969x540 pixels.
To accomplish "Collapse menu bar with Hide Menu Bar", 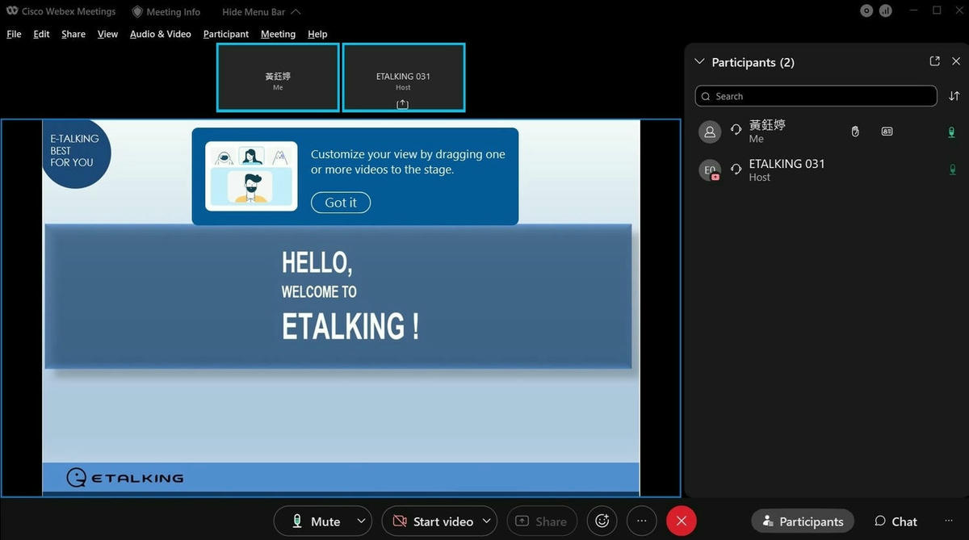I will coord(262,12).
